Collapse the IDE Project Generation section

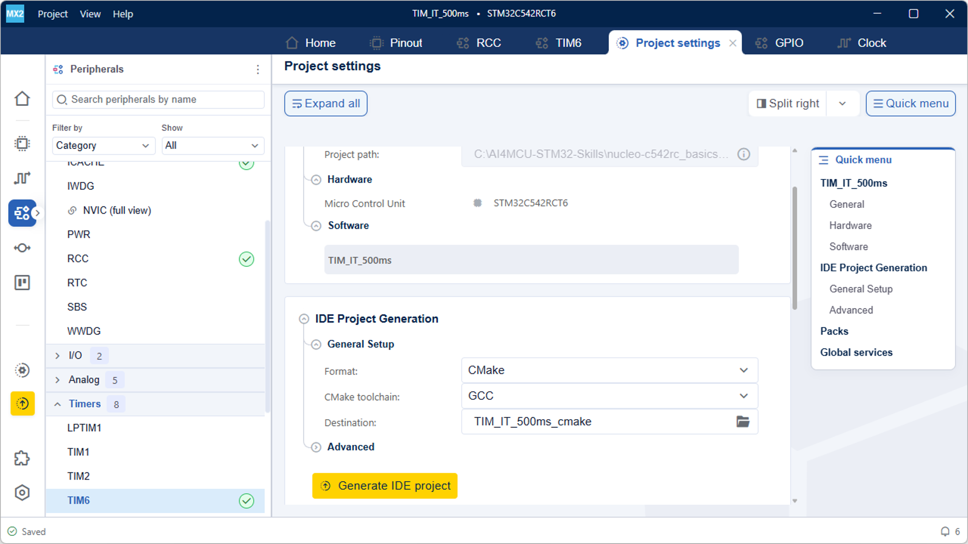tap(304, 319)
